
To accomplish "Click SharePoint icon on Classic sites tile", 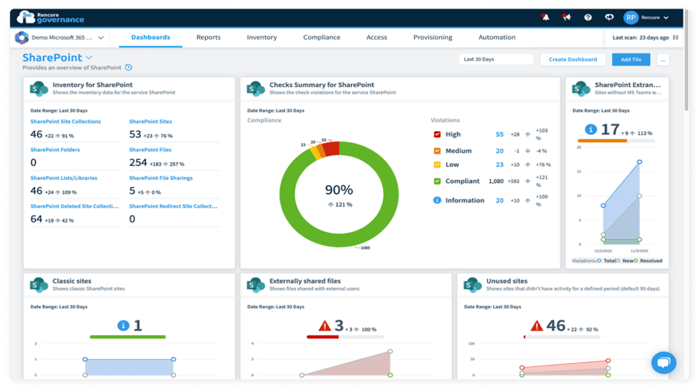I will pos(39,285).
